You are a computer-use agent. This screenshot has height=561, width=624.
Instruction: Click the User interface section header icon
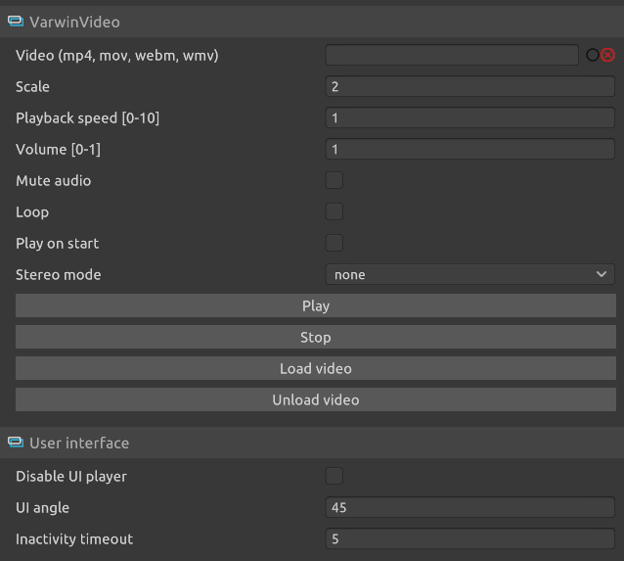pos(16,443)
